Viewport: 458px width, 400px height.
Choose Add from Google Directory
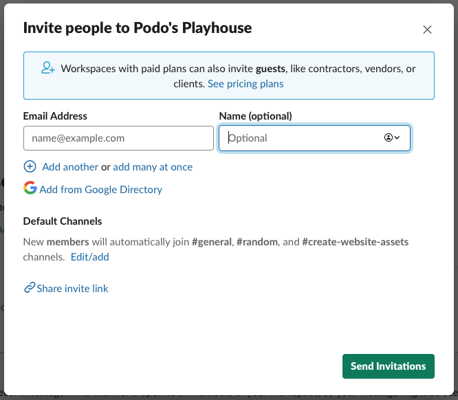(101, 190)
